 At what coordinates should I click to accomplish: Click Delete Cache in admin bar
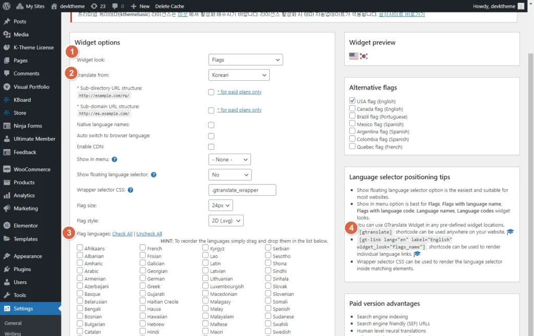(169, 6)
